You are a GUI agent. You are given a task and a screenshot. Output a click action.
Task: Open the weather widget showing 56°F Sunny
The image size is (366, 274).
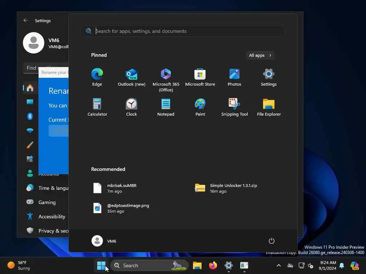click(x=19, y=265)
